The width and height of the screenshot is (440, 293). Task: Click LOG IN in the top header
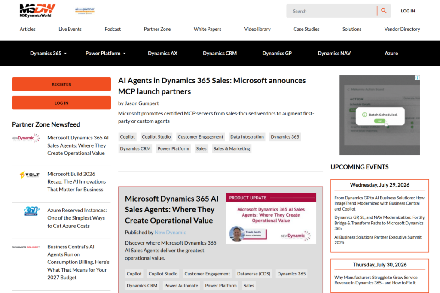(408, 11)
